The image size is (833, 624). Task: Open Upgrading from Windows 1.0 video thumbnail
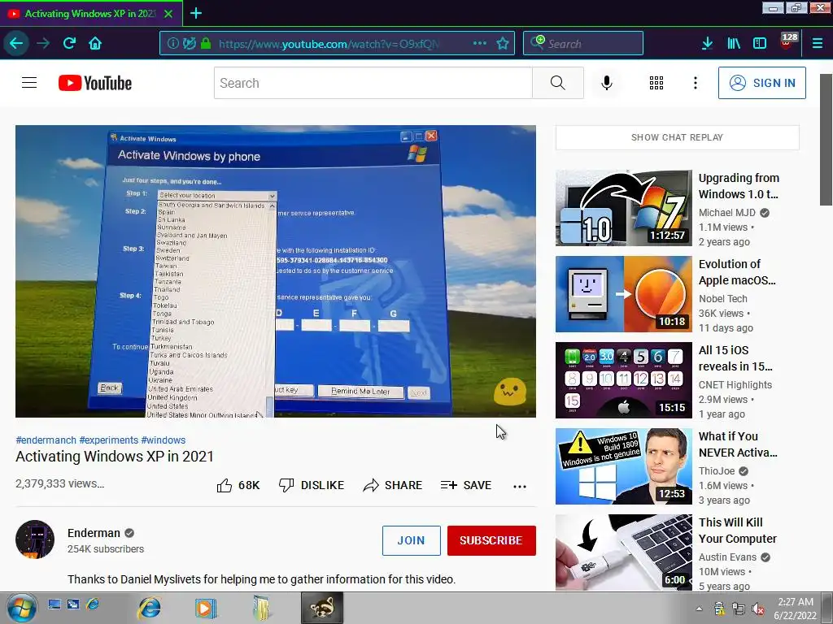[x=624, y=207]
